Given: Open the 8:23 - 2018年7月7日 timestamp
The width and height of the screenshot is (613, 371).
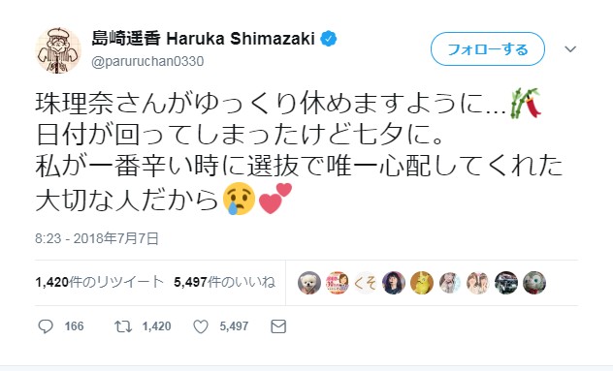Looking at the screenshot, I should coord(97,238).
